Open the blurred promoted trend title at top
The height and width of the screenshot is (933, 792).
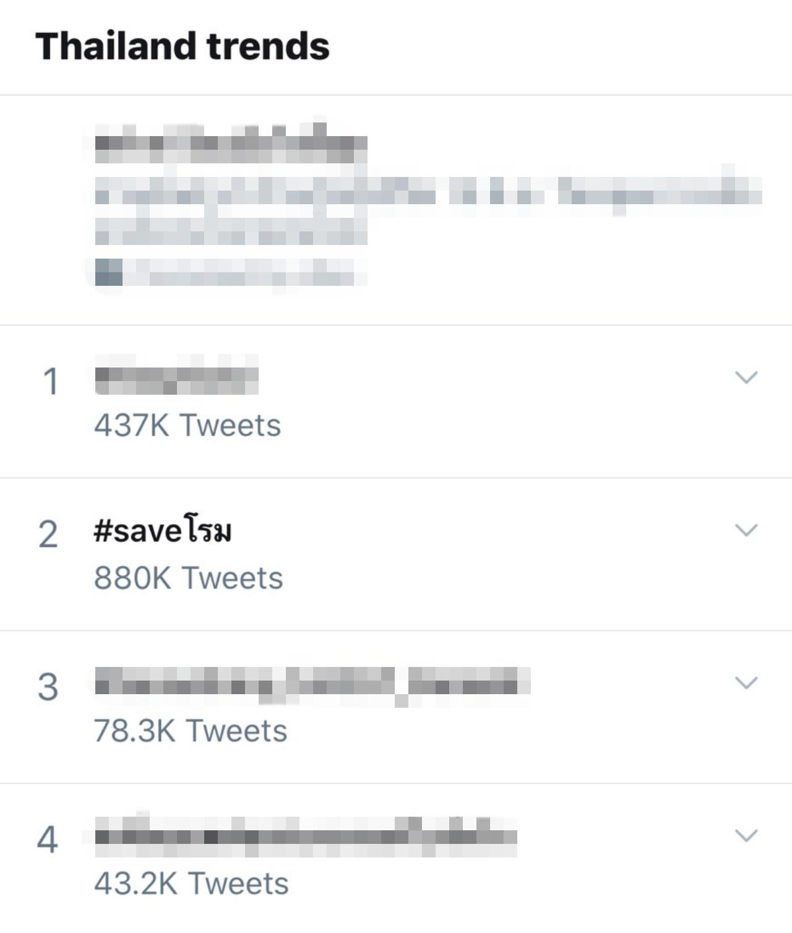[x=231, y=144]
